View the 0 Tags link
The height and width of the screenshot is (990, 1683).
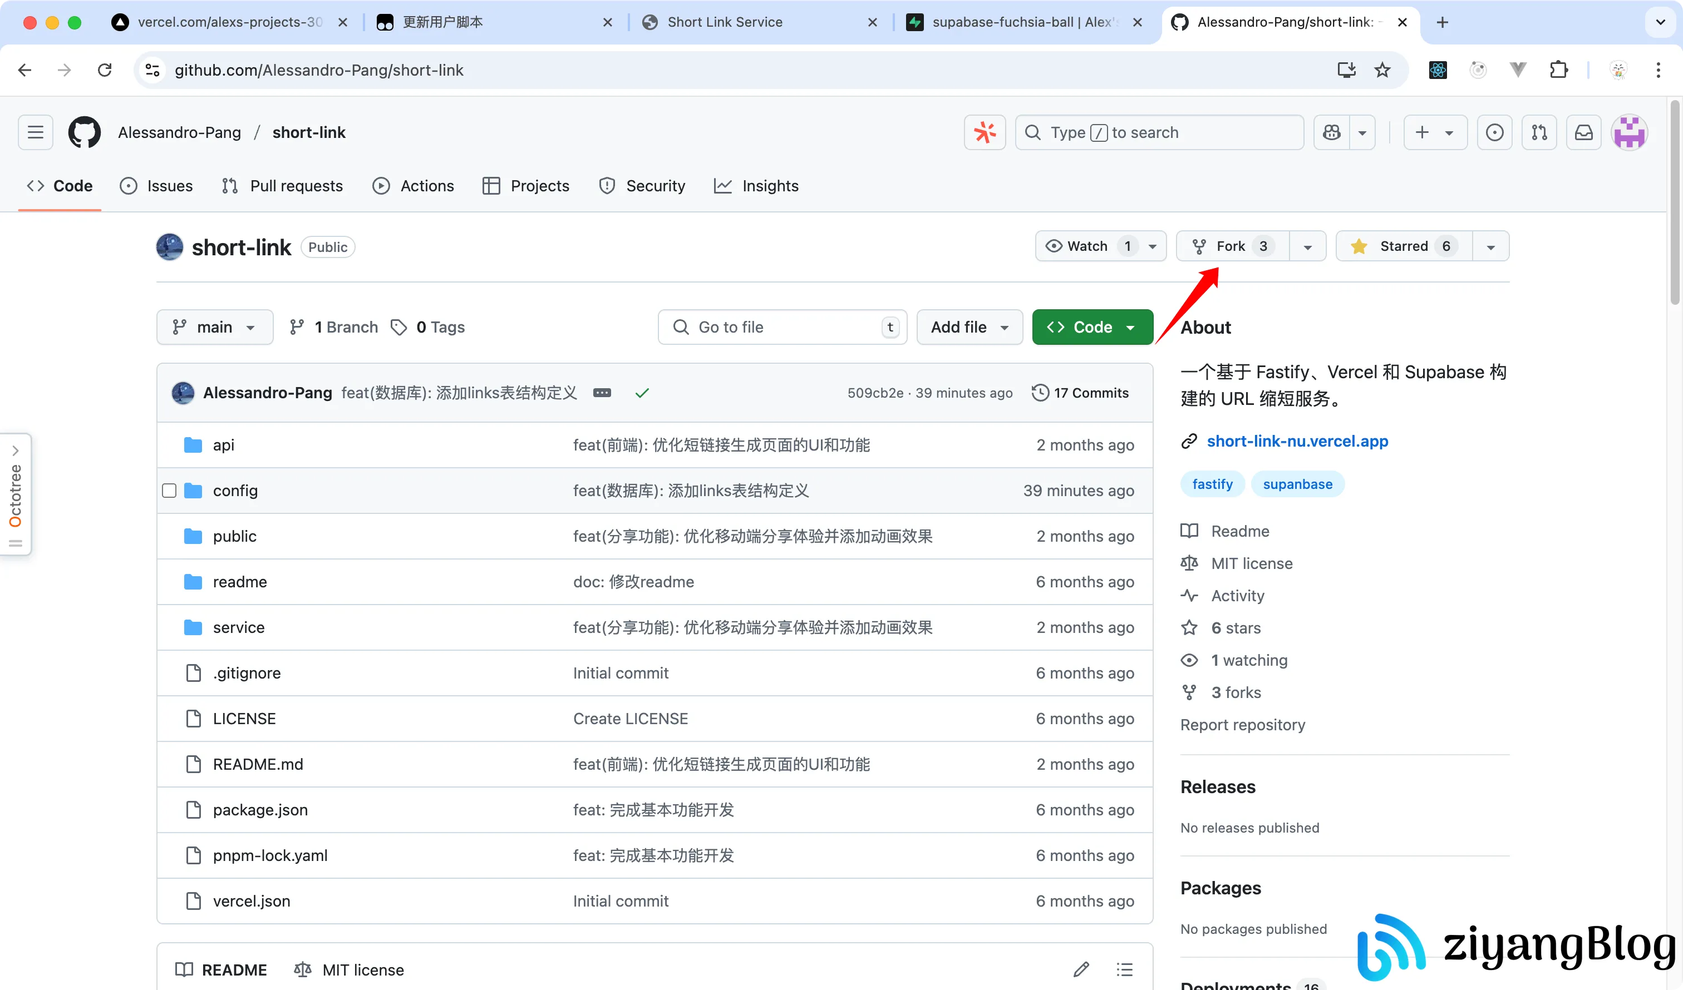pos(427,327)
